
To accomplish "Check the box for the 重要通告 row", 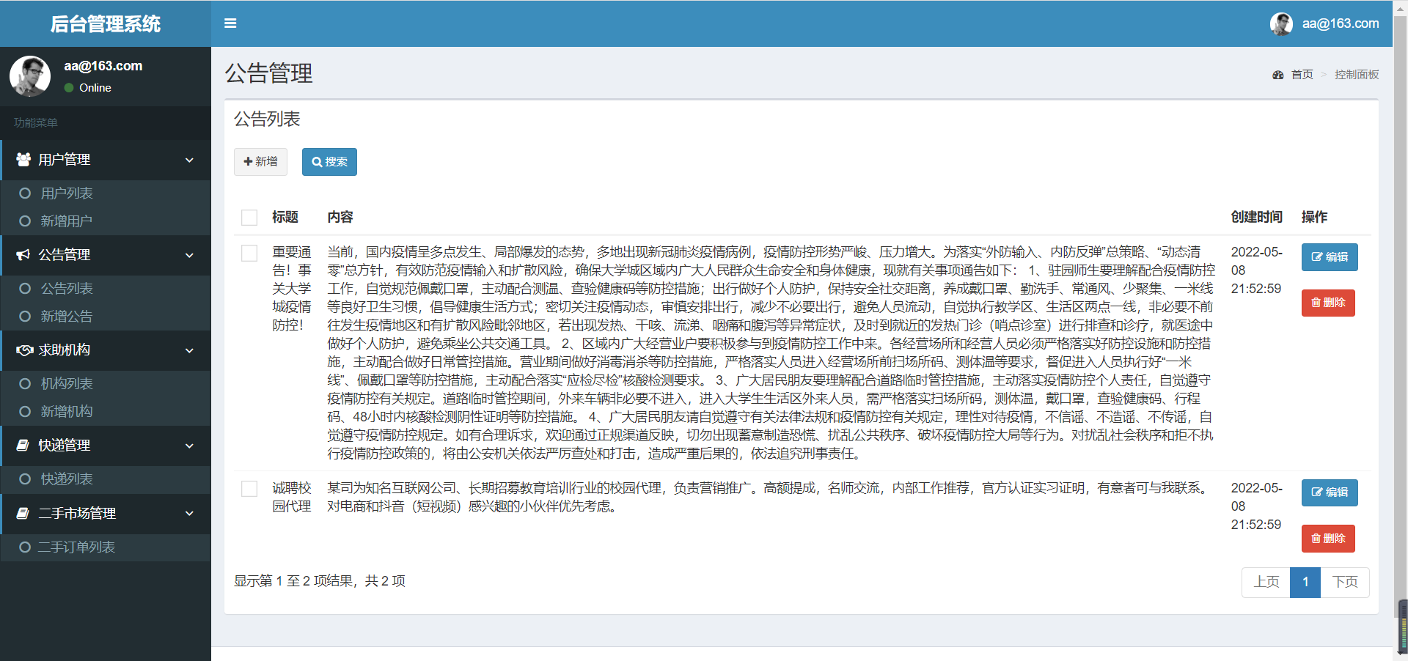I will [x=249, y=253].
